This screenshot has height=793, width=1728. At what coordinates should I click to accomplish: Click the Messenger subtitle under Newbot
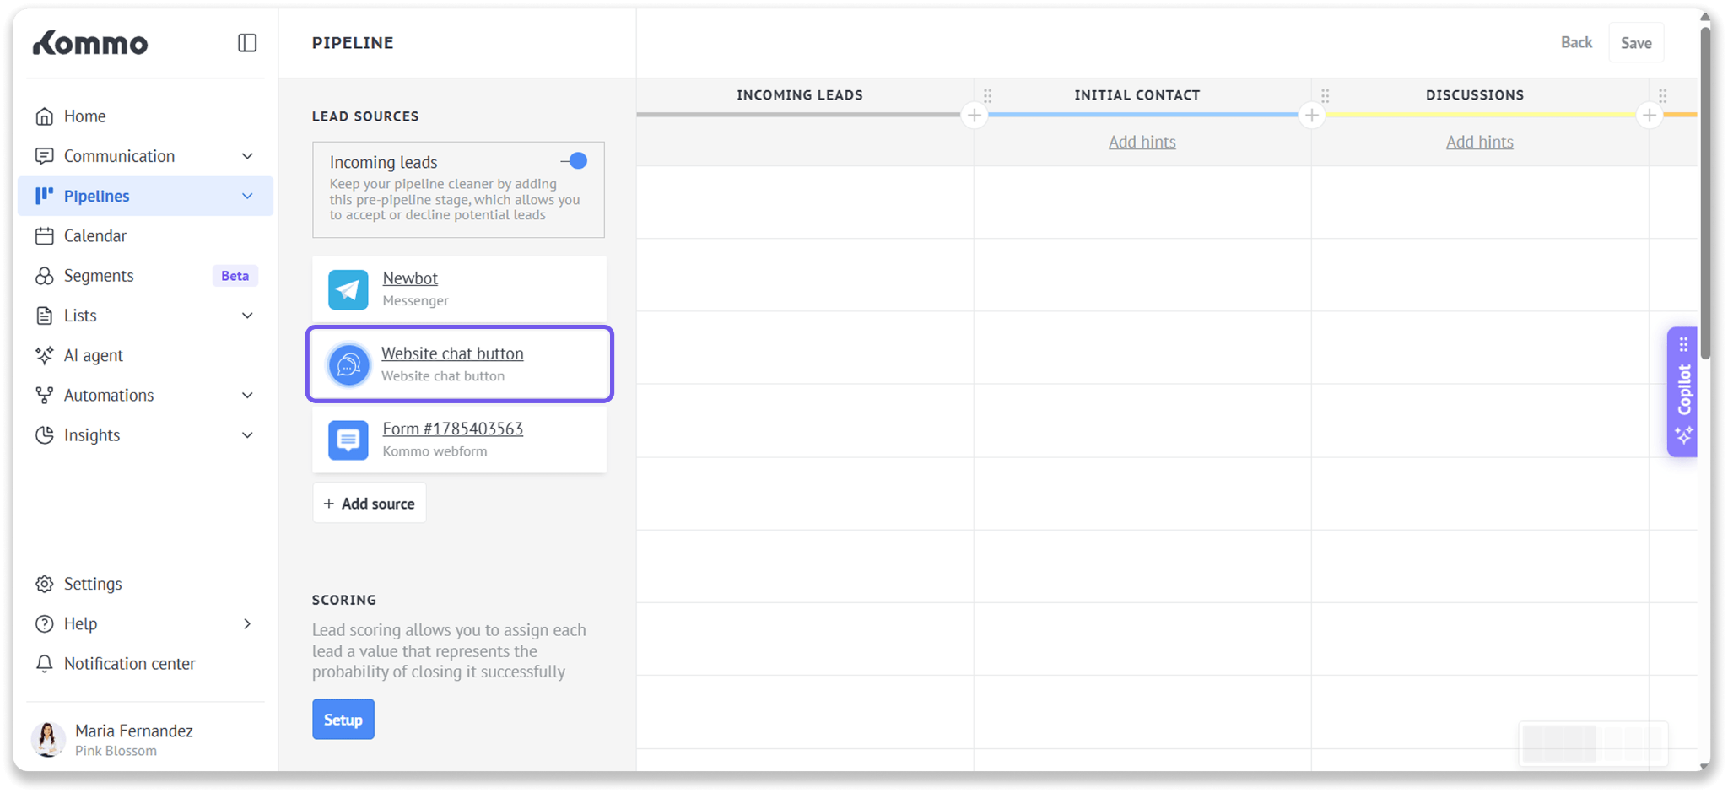[x=416, y=300]
